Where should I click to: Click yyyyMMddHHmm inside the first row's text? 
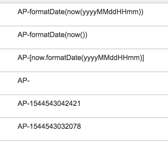click(111, 12)
